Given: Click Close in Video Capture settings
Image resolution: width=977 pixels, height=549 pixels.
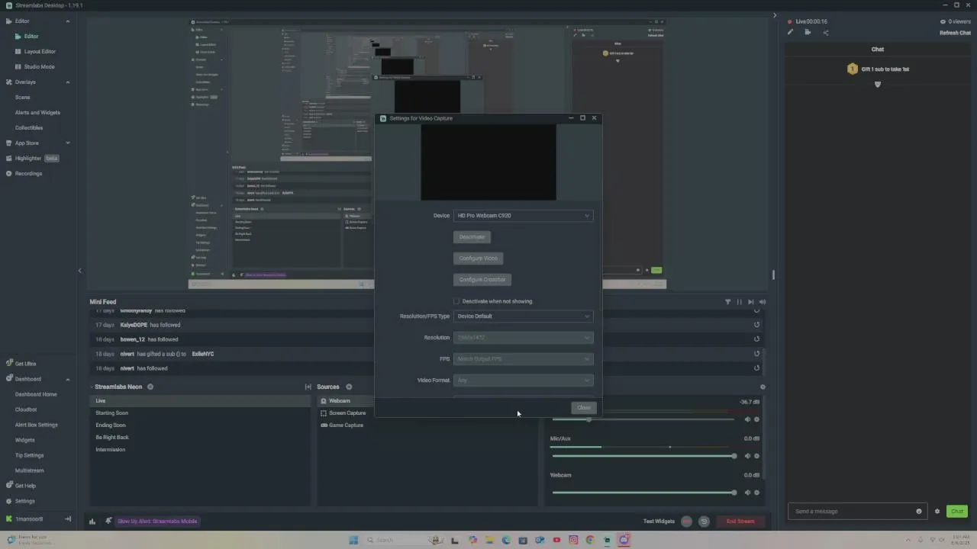Looking at the screenshot, I should coord(584,408).
